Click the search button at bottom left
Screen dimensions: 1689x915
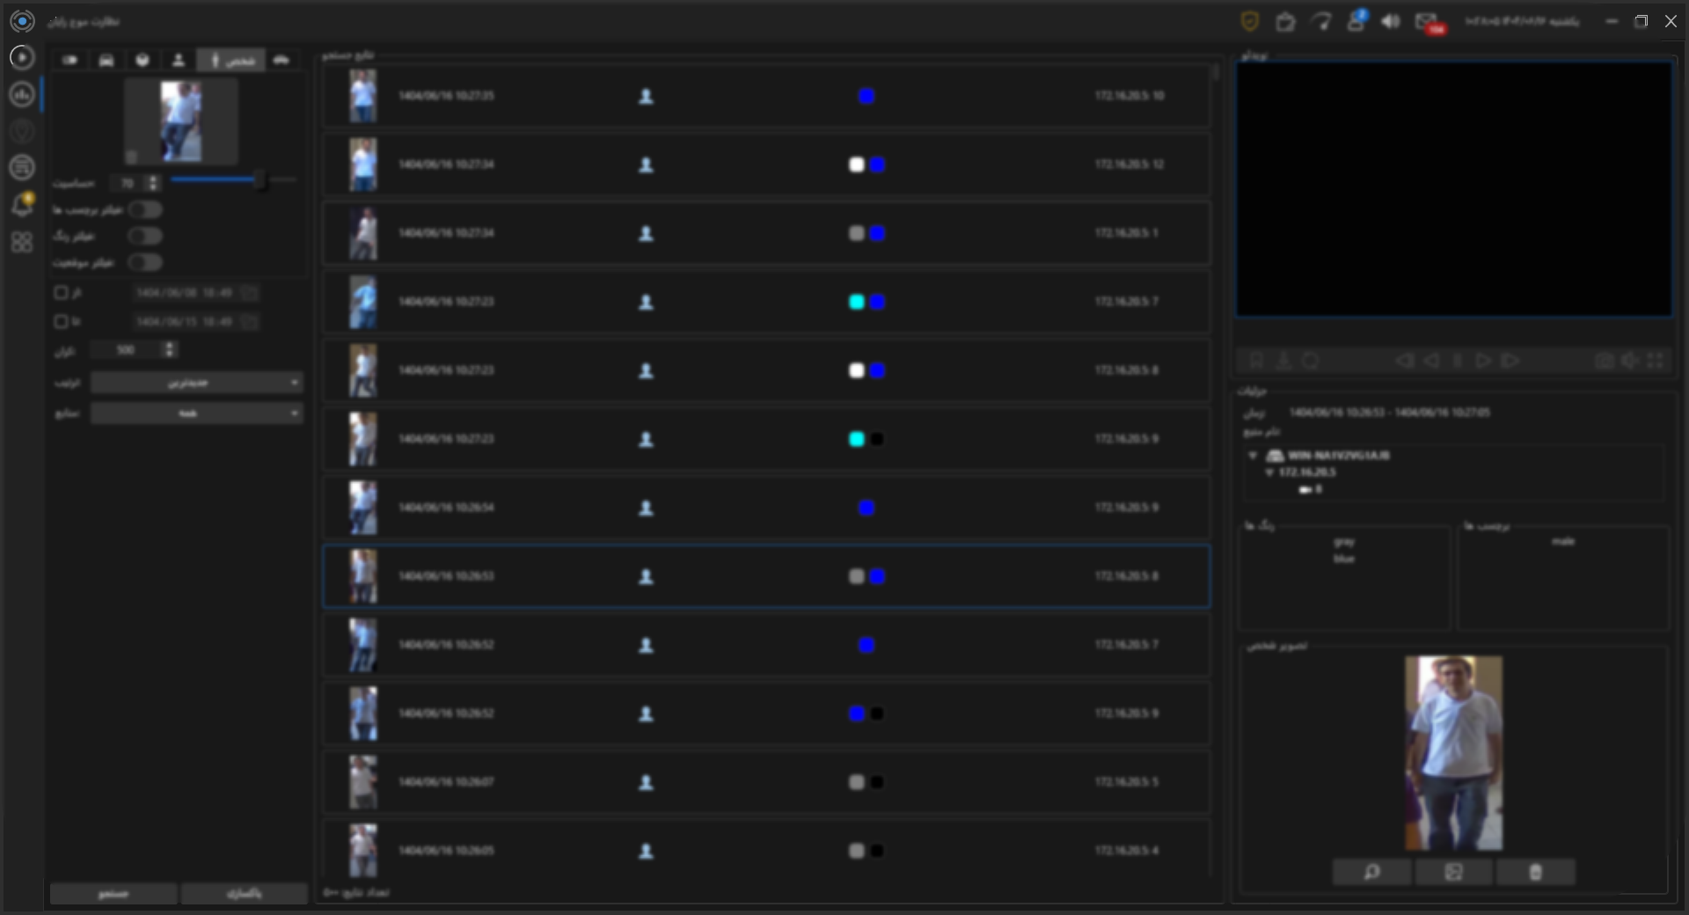tap(113, 894)
